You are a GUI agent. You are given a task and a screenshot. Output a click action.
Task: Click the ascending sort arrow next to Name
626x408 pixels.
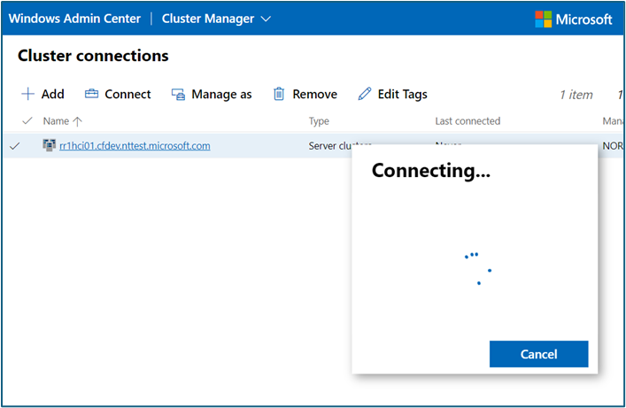point(77,121)
